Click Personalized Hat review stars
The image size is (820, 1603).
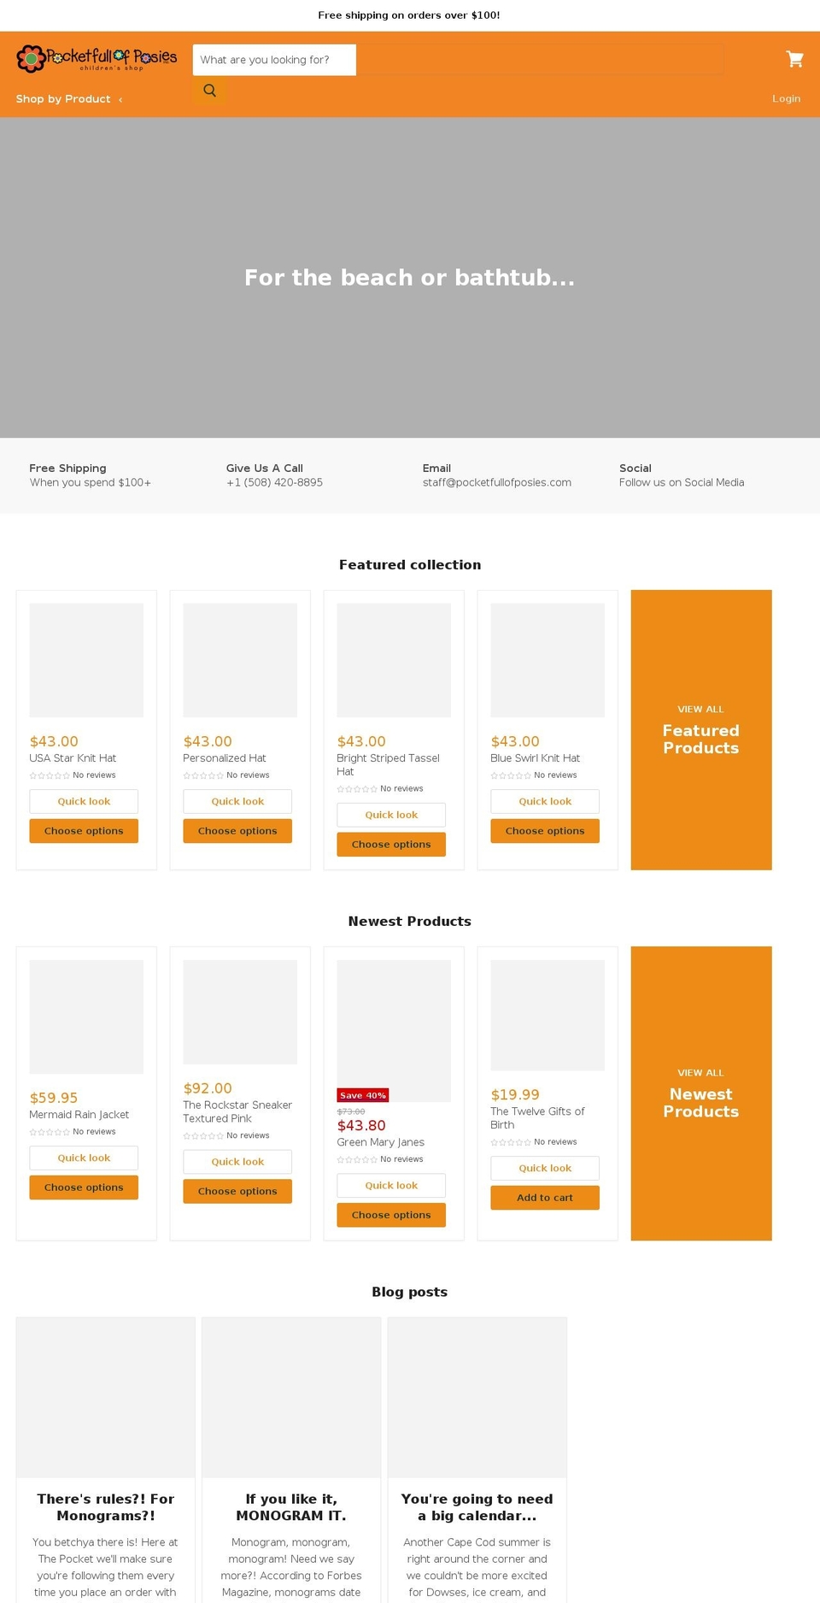pyautogui.click(x=203, y=775)
